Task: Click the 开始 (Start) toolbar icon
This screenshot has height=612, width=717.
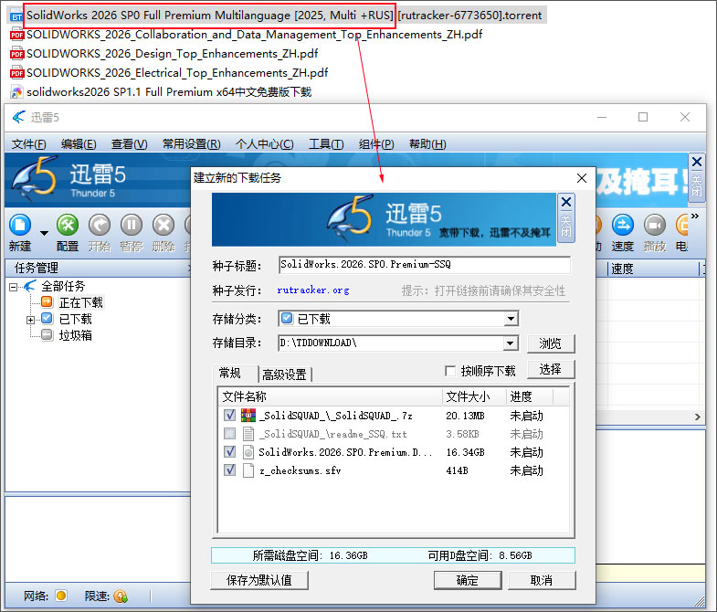Action: [x=100, y=225]
